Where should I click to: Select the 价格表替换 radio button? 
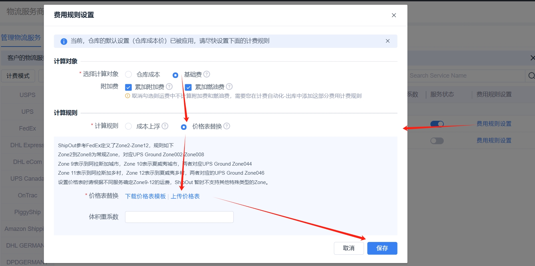point(184,127)
